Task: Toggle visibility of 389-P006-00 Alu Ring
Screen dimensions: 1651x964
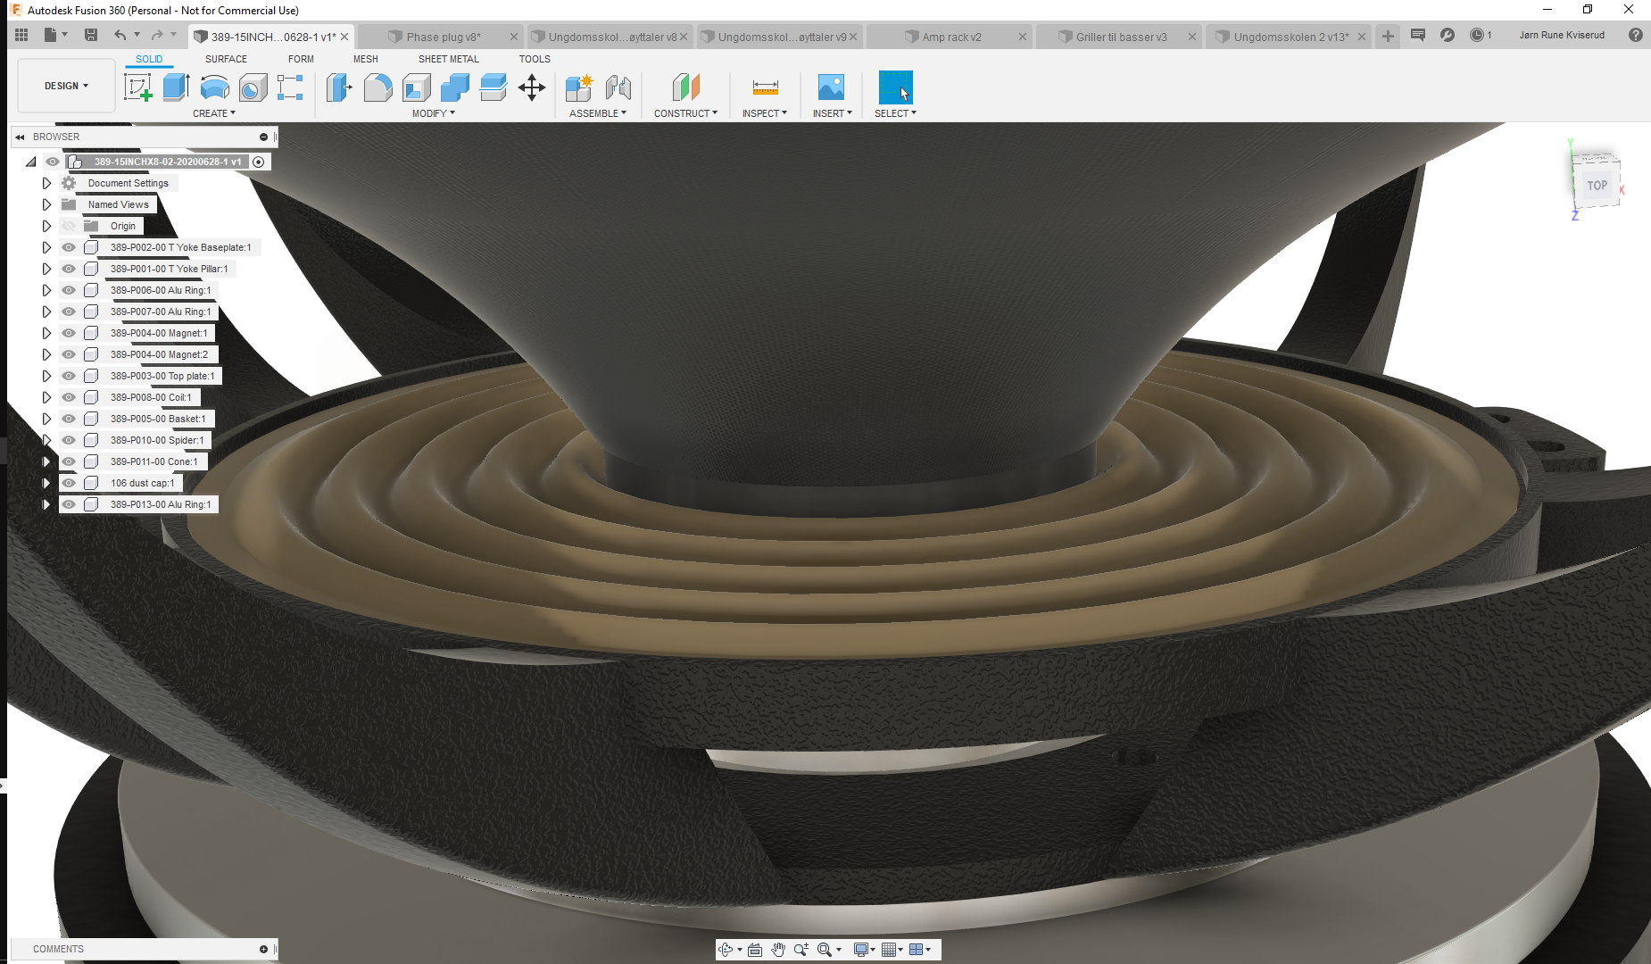Action: click(x=69, y=290)
